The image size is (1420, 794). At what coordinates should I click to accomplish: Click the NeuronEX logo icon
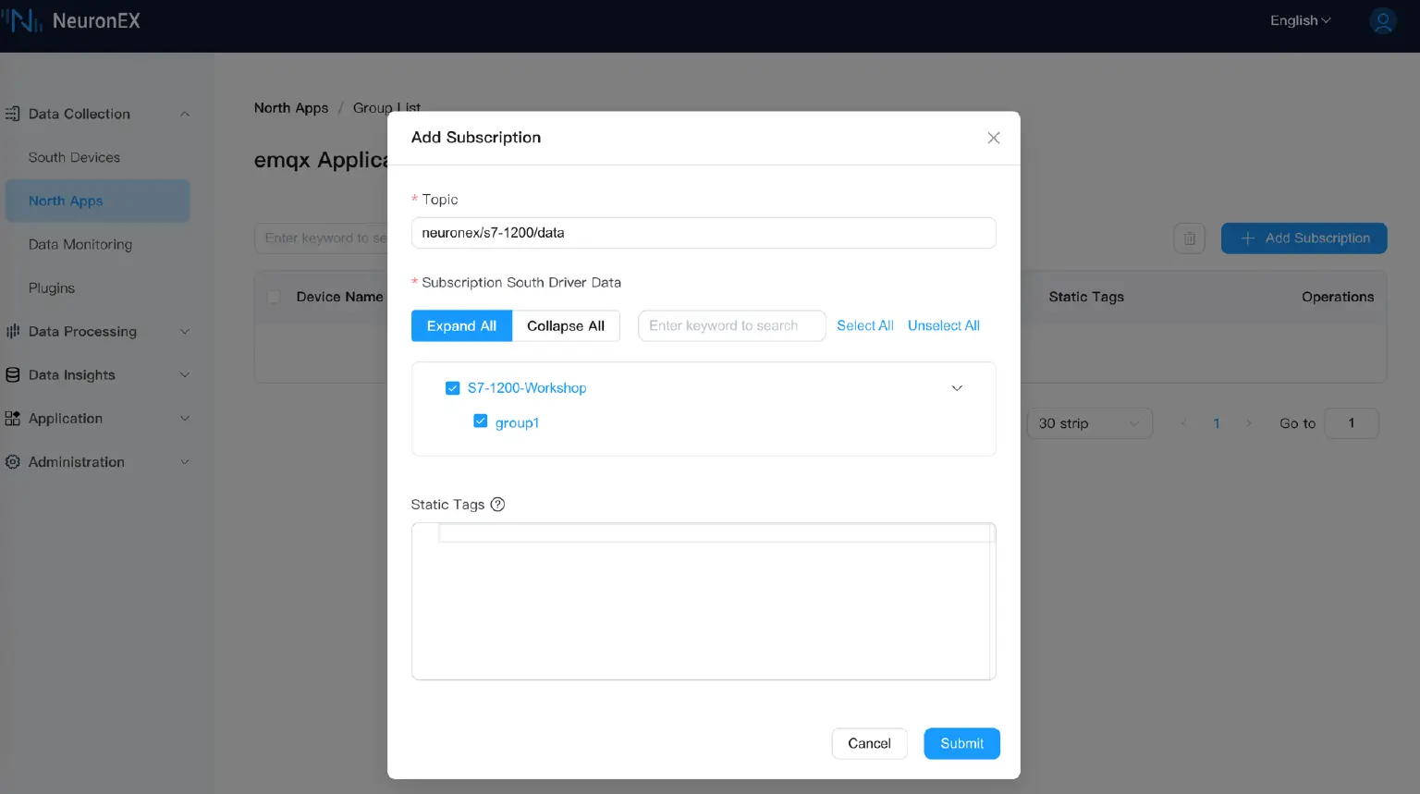click(22, 20)
